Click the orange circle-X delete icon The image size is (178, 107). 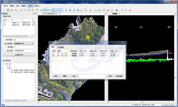112,10
